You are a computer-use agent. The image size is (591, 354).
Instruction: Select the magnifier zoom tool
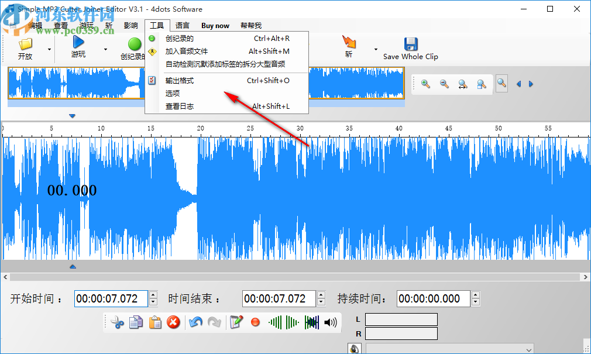coord(501,84)
